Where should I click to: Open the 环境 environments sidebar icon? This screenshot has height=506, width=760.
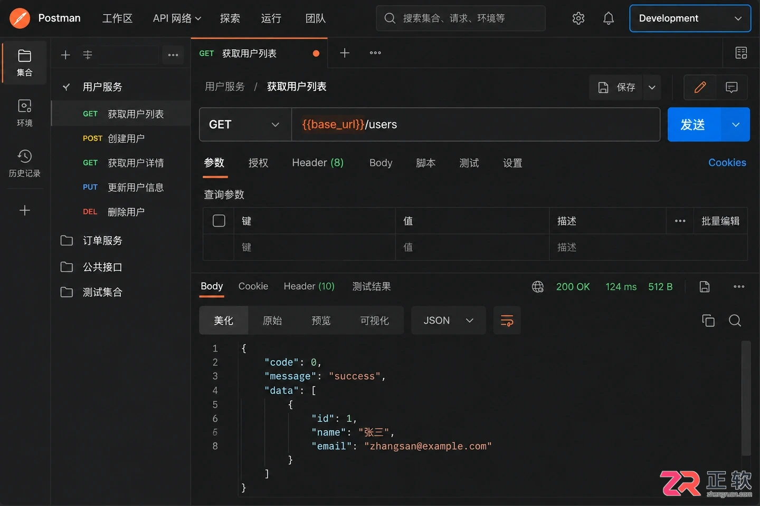[24, 113]
